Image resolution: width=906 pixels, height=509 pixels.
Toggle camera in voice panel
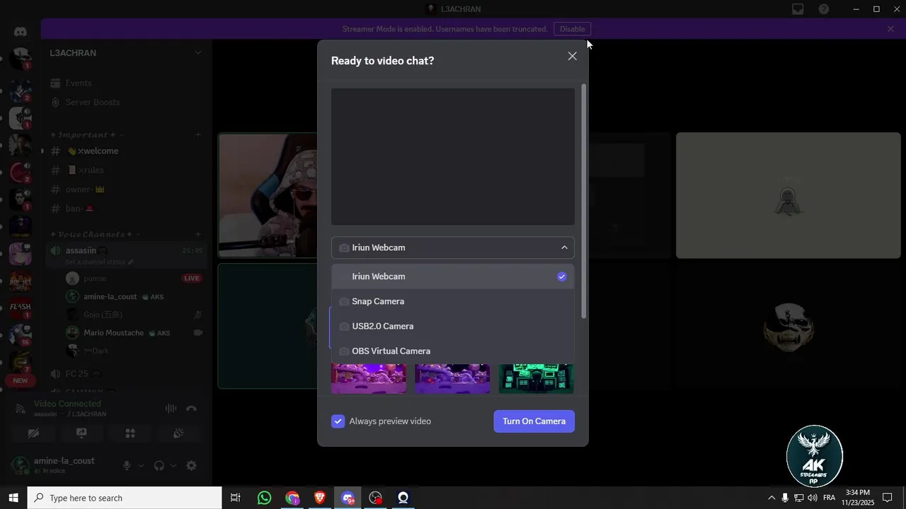33,433
